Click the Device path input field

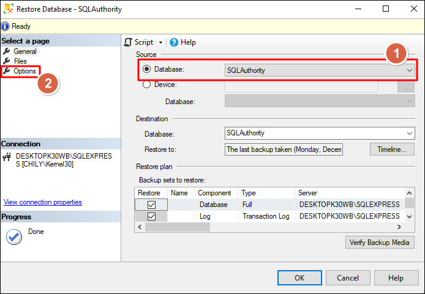coord(301,86)
